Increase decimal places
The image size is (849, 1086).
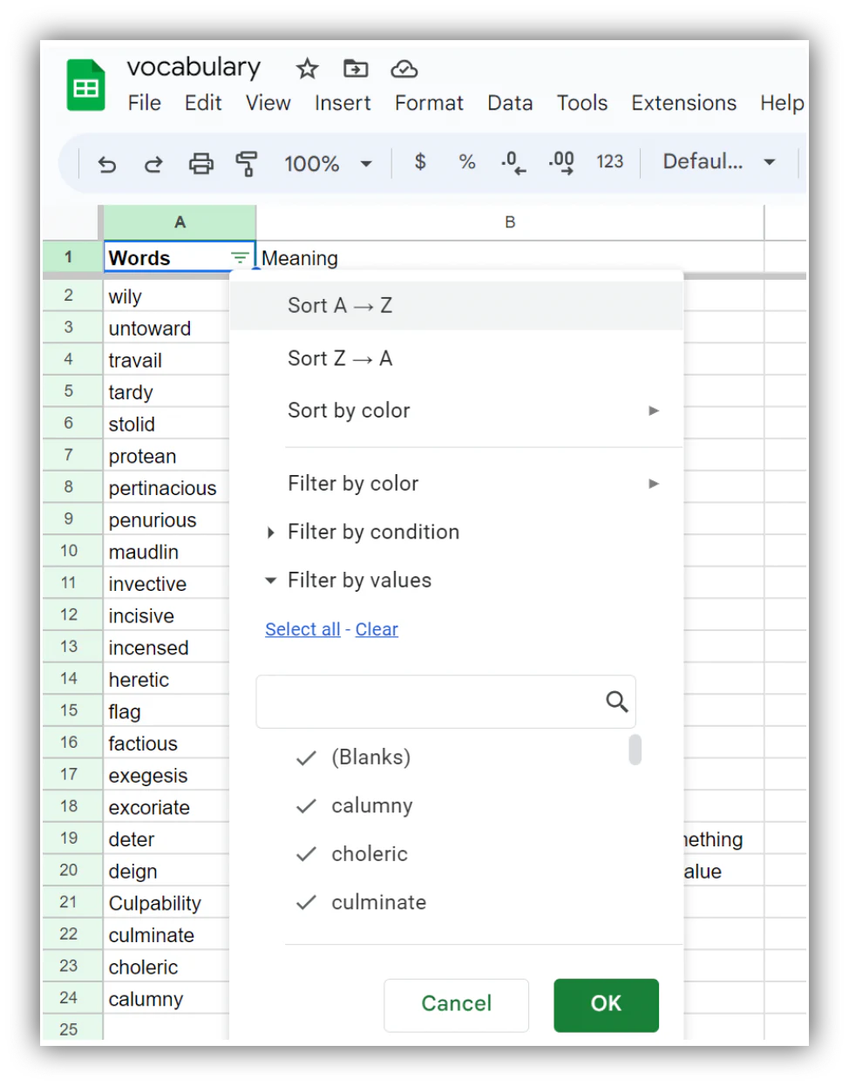(561, 162)
